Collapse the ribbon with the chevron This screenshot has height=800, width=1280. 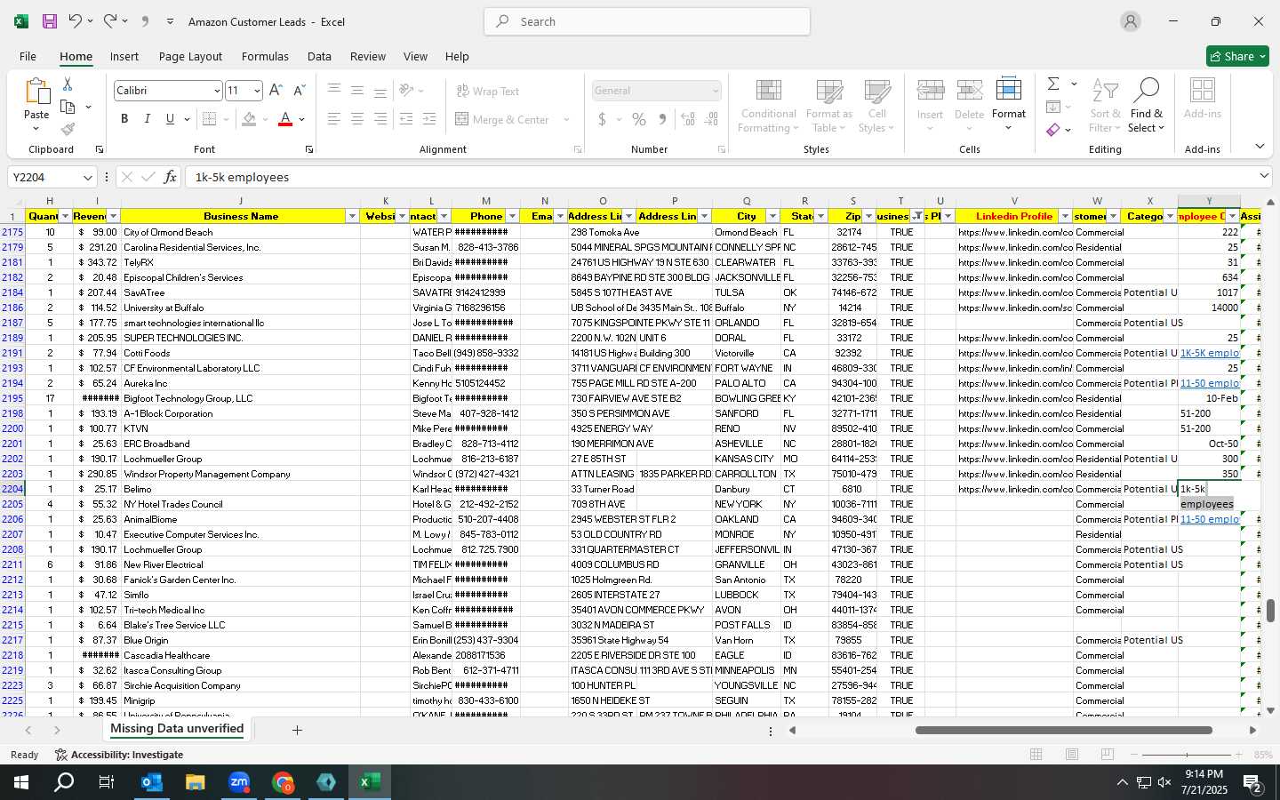[1260, 147]
